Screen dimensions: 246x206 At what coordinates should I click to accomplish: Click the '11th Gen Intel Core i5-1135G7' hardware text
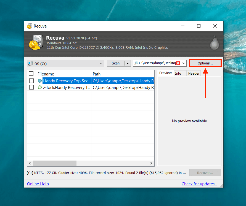pyautogui.click(x=107, y=48)
